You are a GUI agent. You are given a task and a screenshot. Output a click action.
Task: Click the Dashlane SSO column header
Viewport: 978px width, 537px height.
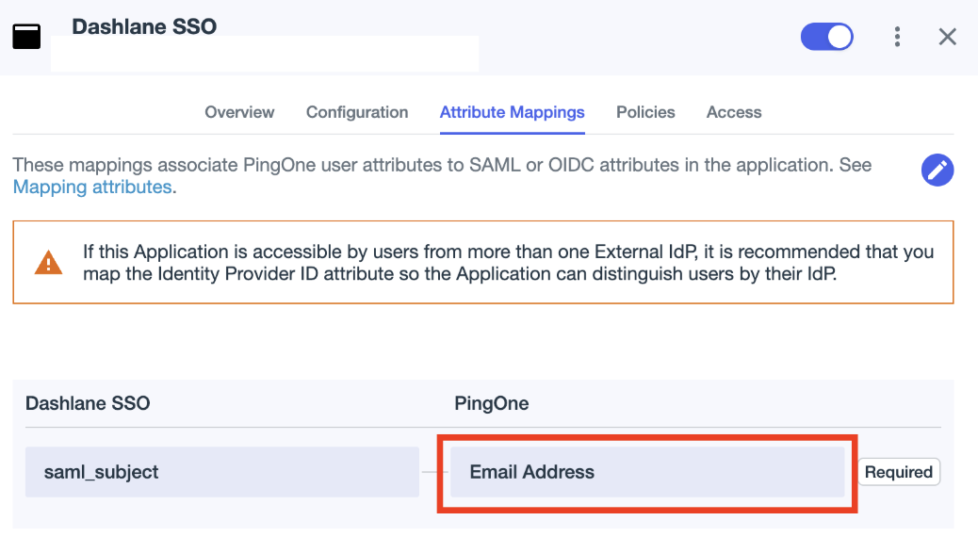(x=88, y=403)
